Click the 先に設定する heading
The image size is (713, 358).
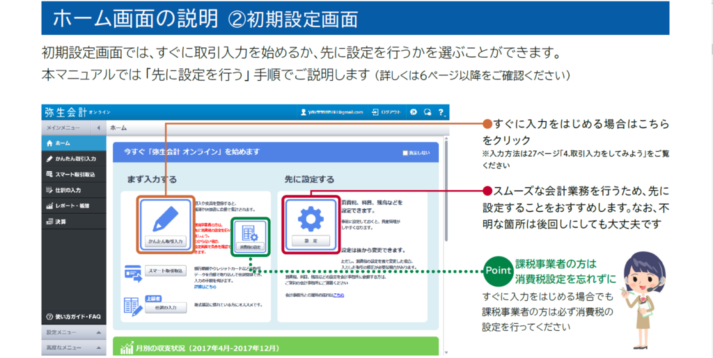coord(309,179)
